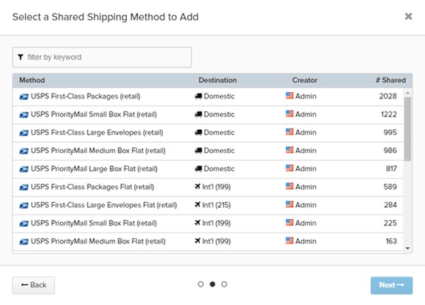Jump to first wizard step dot
The image size is (425, 305).
coord(200,284)
